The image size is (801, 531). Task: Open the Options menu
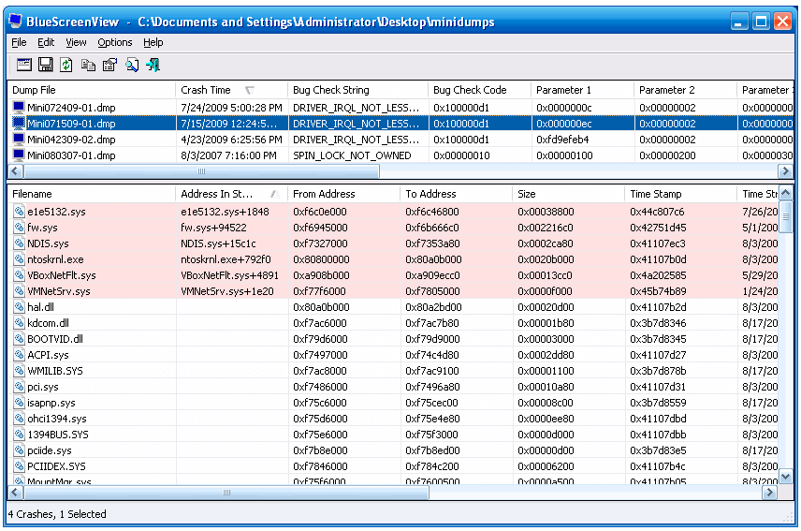pyautogui.click(x=114, y=42)
